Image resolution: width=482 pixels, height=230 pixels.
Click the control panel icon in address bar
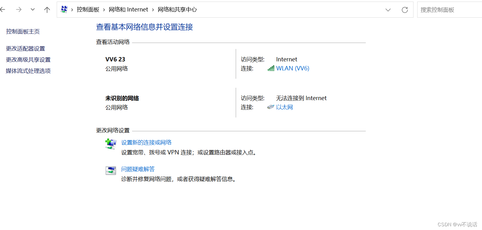pos(64,10)
